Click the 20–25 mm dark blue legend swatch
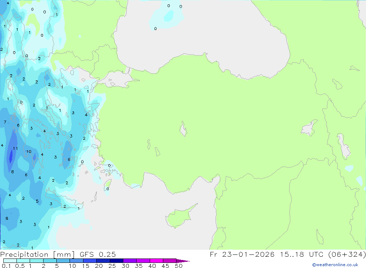The height and width of the screenshot is (268, 366). (x=103, y=261)
